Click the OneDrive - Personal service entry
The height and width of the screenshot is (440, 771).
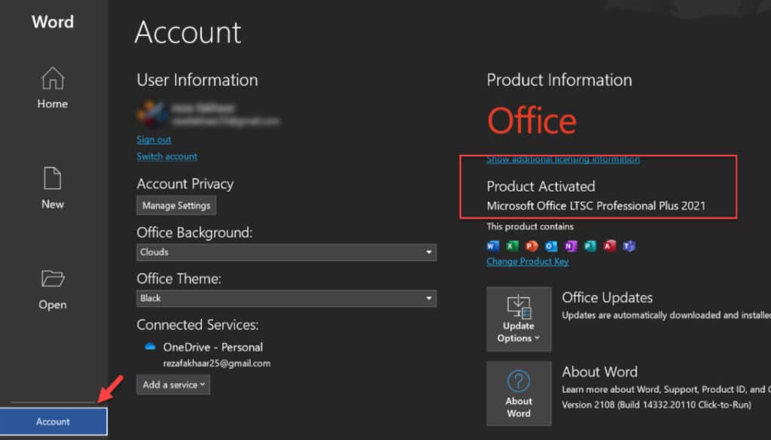pos(213,347)
